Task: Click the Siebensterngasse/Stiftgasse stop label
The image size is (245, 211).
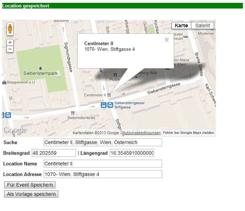Action: pyautogui.click(x=129, y=105)
